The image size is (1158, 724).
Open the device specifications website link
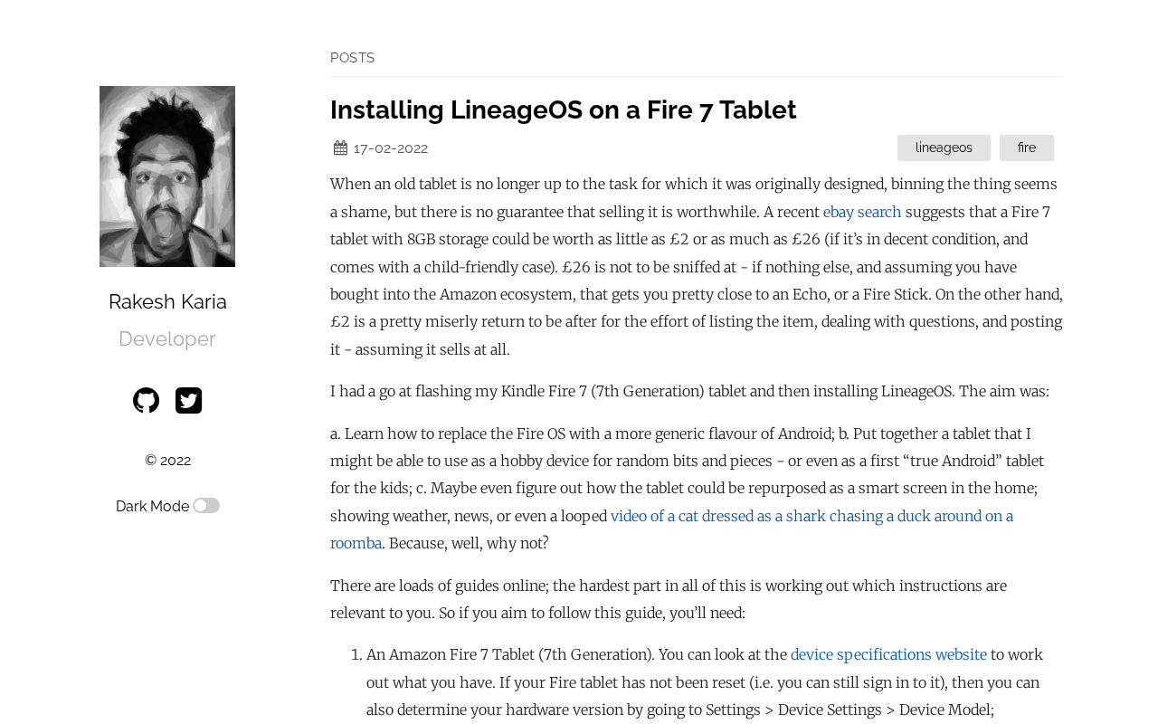click(888, 654)
